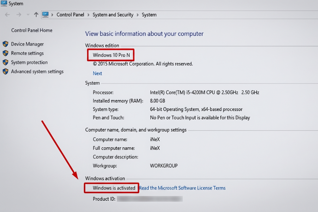Select 64-bit Operating System text

[x=196, y=109]
